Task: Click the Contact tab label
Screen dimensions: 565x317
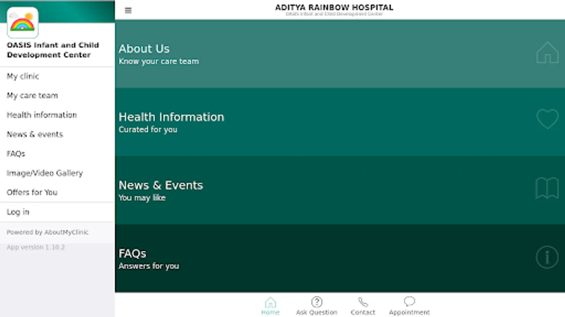Action: (363, 312)
